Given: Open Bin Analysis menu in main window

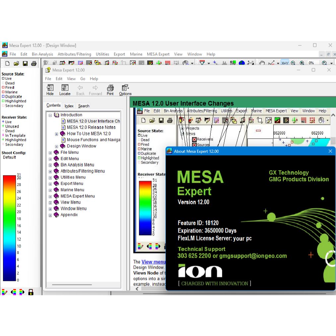Looking at the screenshot, I should tap(42, 54).
